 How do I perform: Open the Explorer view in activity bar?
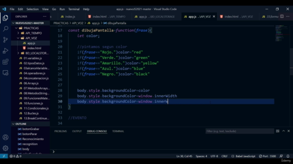5,18
